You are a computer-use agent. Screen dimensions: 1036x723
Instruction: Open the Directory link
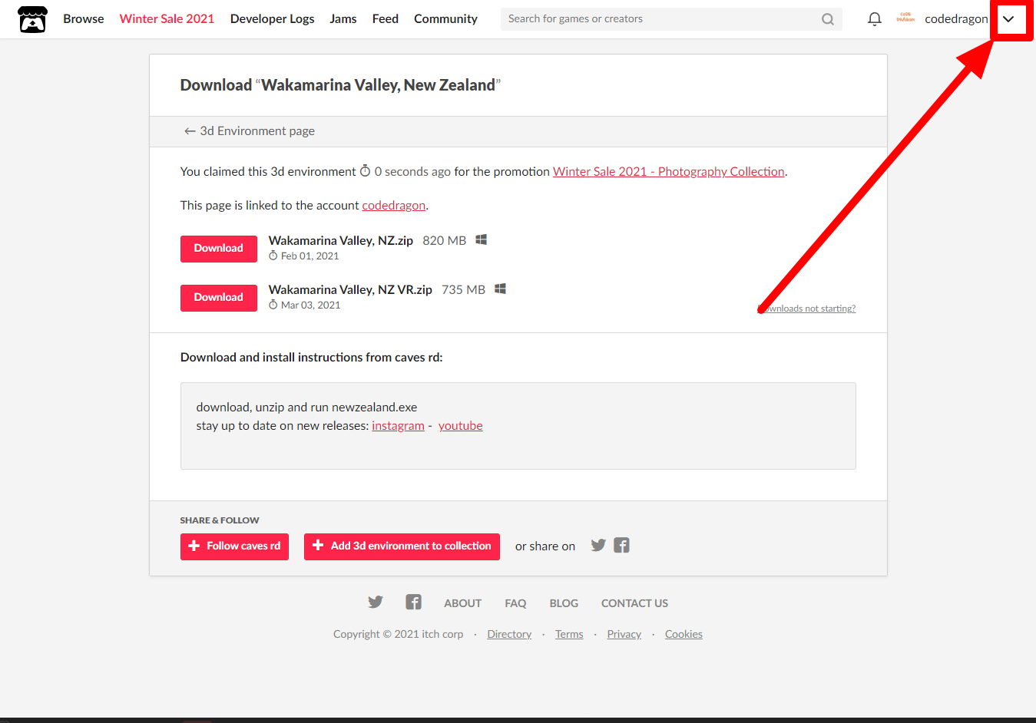[x=509, y=635]
